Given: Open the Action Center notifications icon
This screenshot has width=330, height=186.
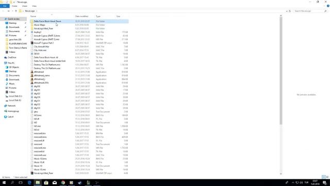Looking at the screenshot, I should click(x=325, y=182).
